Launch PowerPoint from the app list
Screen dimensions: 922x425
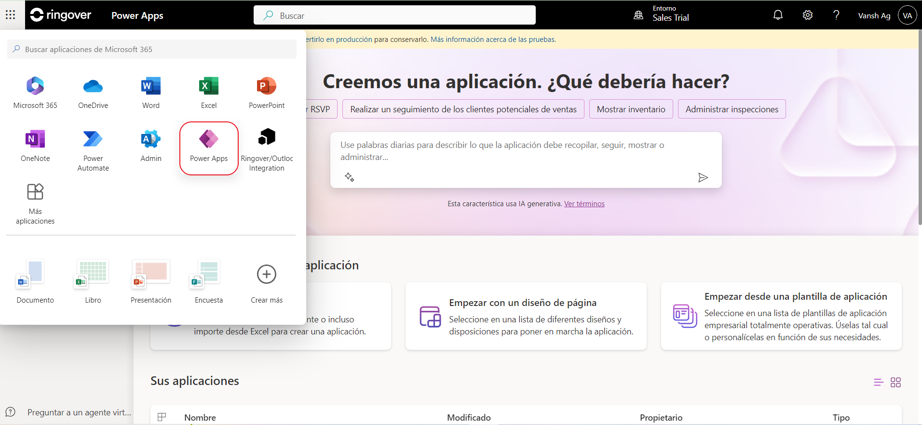coord(267,93)
